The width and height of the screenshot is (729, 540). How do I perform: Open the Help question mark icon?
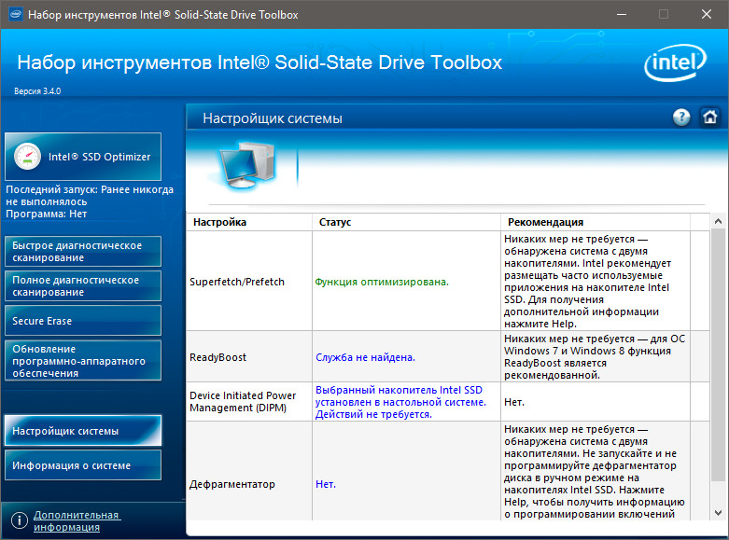pos(681,118)
